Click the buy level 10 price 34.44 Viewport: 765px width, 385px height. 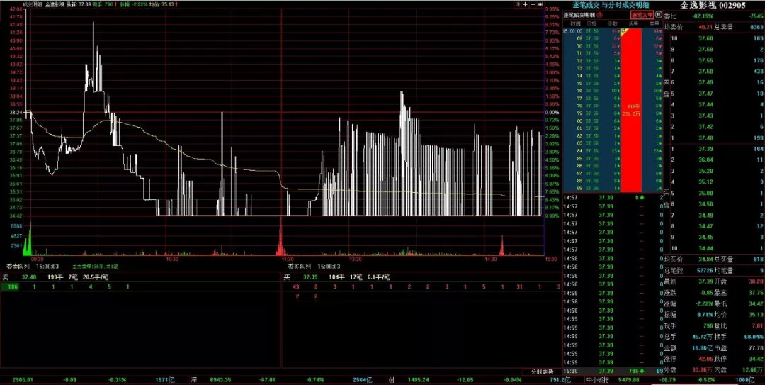(x=706, y=249)
